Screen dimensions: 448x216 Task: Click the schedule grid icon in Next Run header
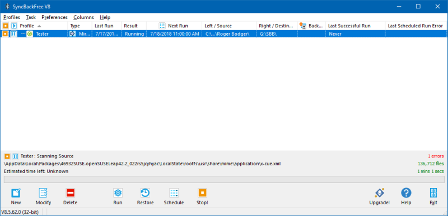point(162,26)
